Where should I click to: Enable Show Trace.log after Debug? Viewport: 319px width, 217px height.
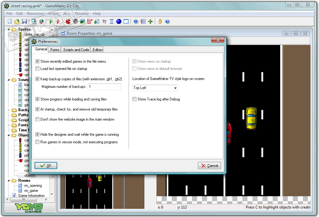click(x=134, y=99)
